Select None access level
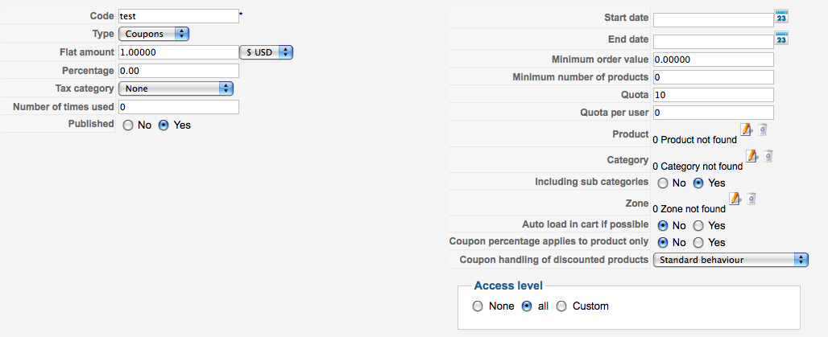 point(478,306)
